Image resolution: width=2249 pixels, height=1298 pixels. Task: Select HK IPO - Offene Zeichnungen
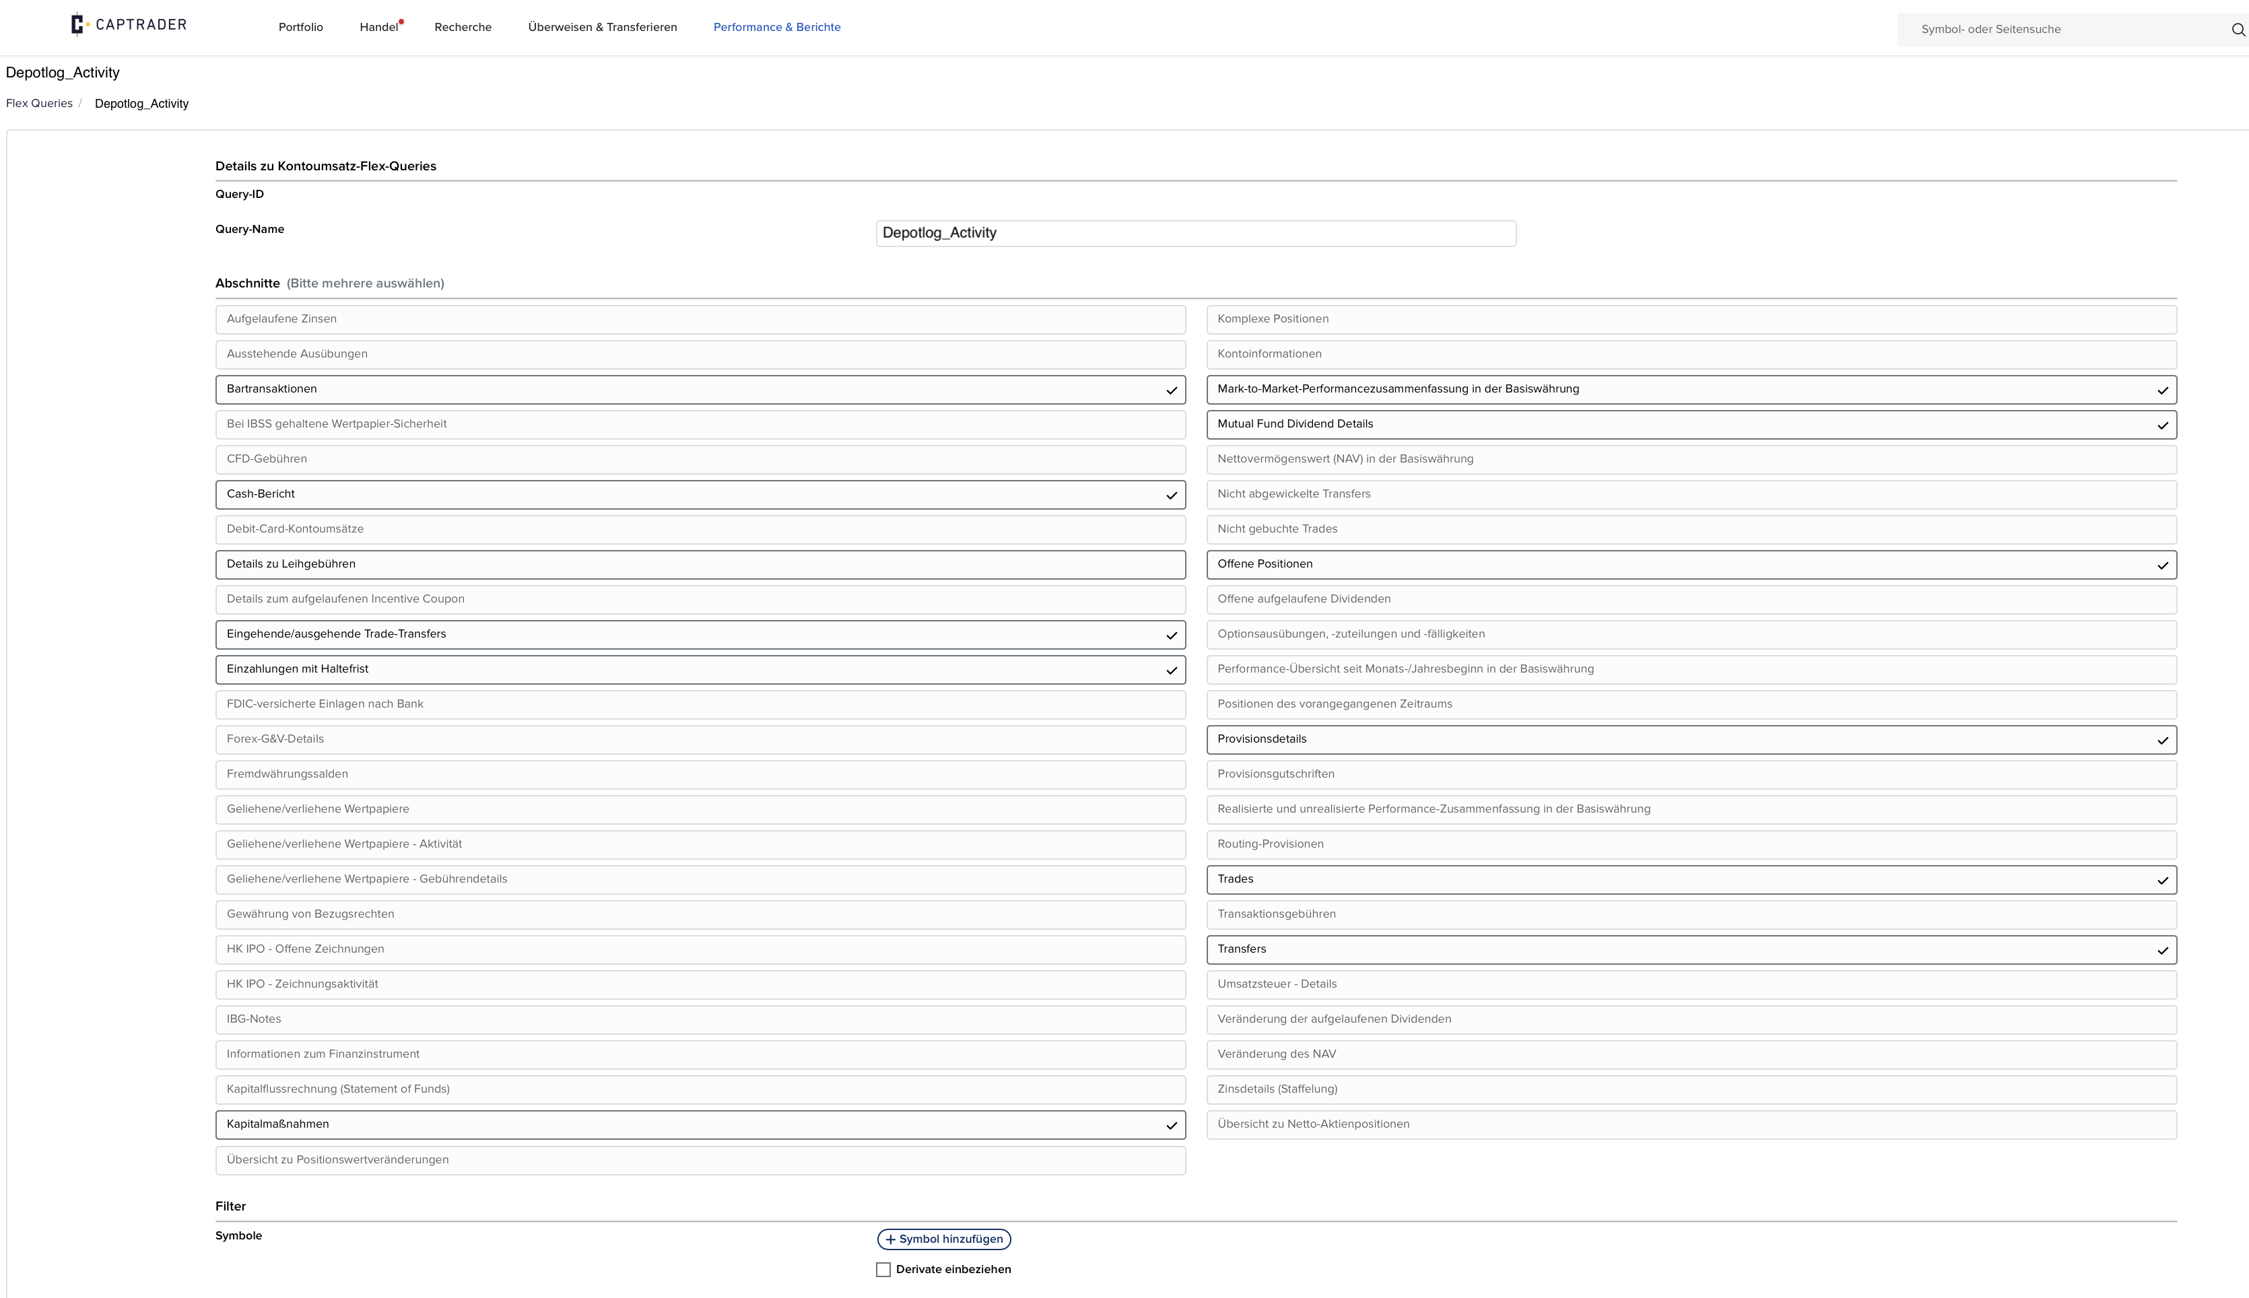click(x=700, y=949)
